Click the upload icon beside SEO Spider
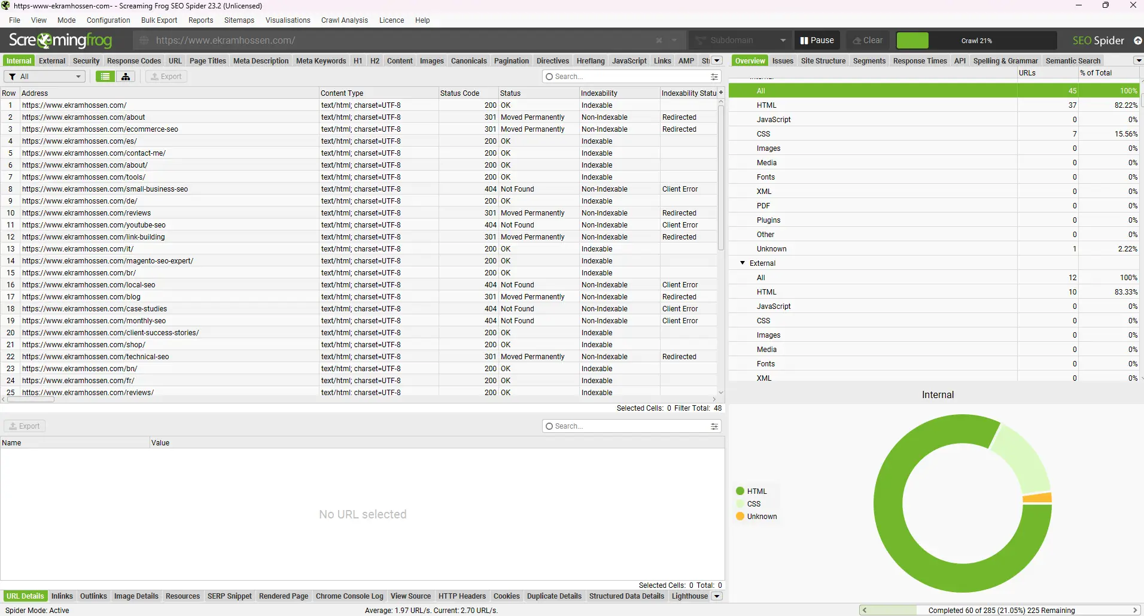The width and height of the screenshot is (1144, 616). (x=1137, y=41)
